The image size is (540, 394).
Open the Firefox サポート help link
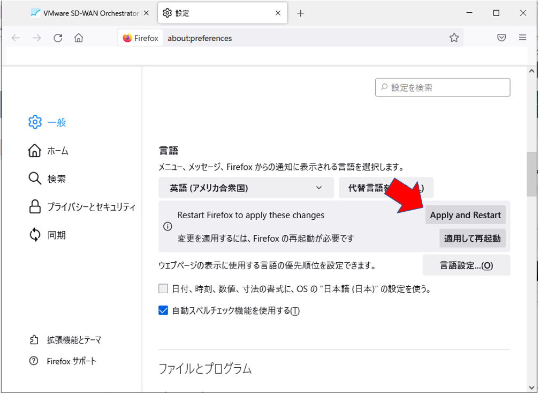(63, 361)
